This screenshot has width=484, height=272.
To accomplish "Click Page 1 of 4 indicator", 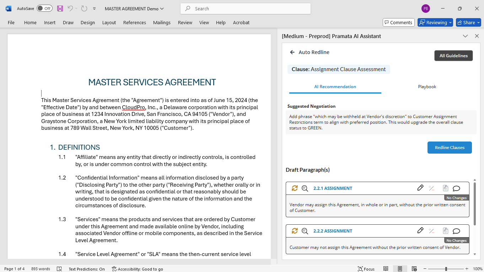I will tap(14, 269).
